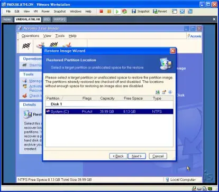Click the Start Now link in Operations
Image resolution: width=219 pixels, height=192 pixels.
35,65
